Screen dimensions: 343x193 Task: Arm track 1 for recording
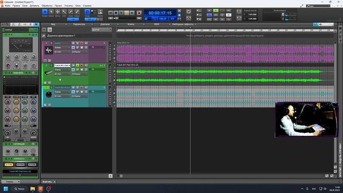click(82, 43)
